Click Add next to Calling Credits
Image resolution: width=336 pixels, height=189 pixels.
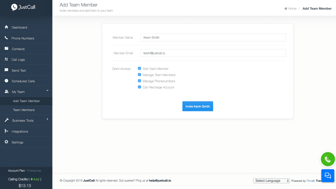pos(35,179)
